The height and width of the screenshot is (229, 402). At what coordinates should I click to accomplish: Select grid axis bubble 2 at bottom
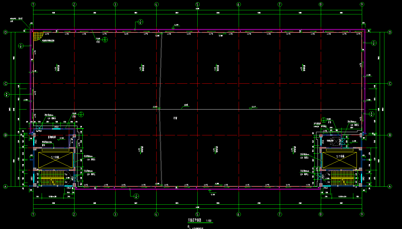point(74,214)
